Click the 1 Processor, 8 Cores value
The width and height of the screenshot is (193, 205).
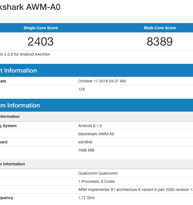click(96, 181)
